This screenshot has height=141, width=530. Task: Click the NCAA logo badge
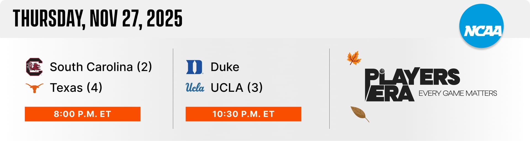[481, 26]
